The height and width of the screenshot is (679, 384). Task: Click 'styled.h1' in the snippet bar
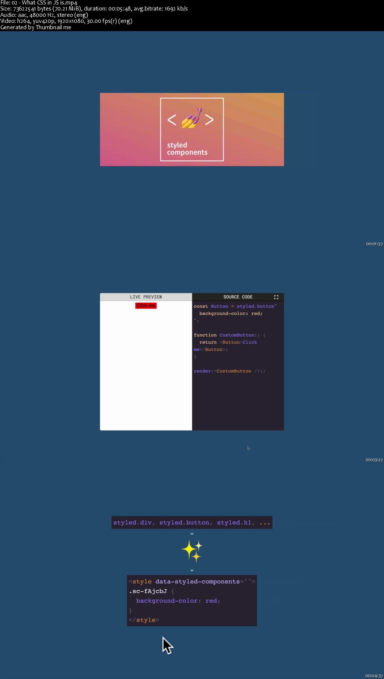pyautogui.click(x=234, y=523)
